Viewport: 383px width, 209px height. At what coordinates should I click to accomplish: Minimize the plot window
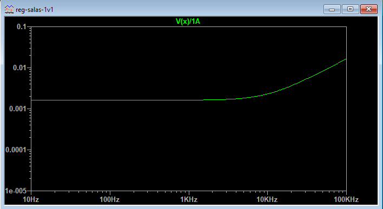tap(332, 9)
